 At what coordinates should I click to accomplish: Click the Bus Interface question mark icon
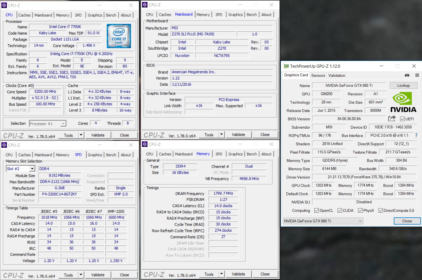[416, 135]
